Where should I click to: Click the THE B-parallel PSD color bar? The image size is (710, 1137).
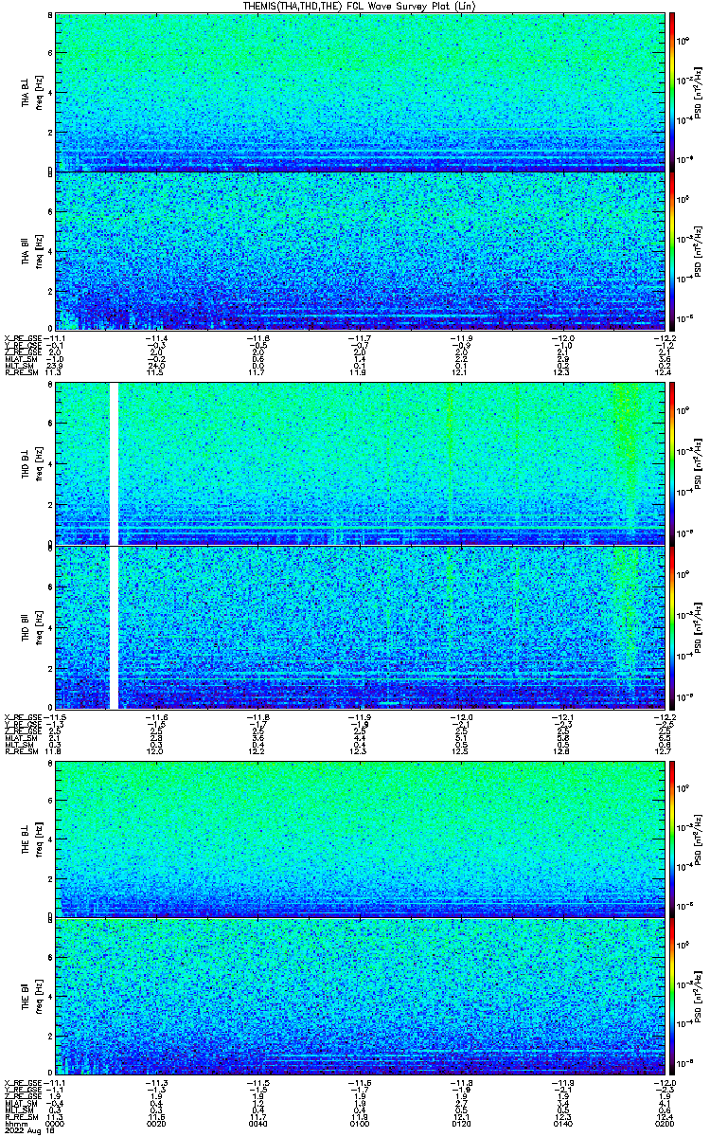[673, 998]
